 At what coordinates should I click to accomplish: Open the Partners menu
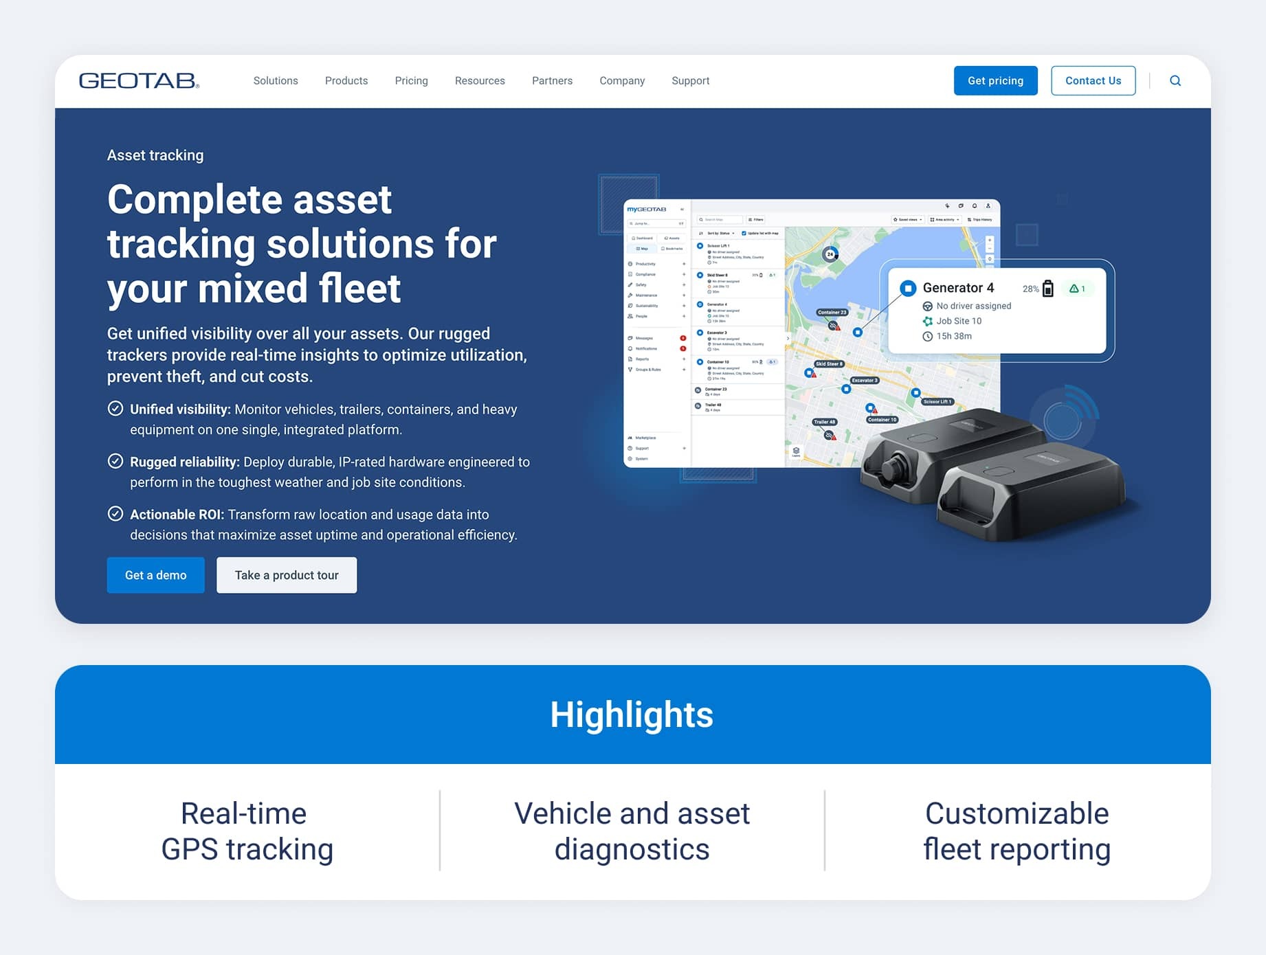click(552, 81)
